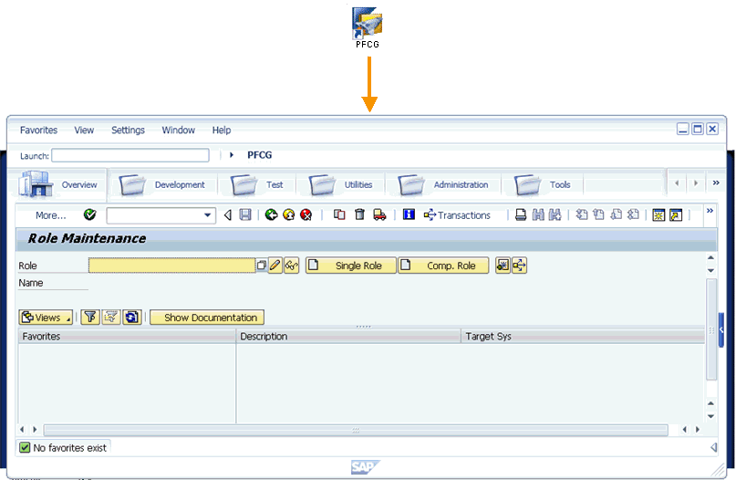
Task: Switch to the Tools tab
Action: pos(543,184)
